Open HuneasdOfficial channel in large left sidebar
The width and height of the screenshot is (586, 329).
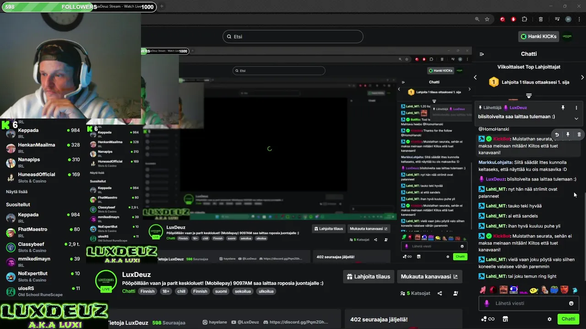point(43,177)
